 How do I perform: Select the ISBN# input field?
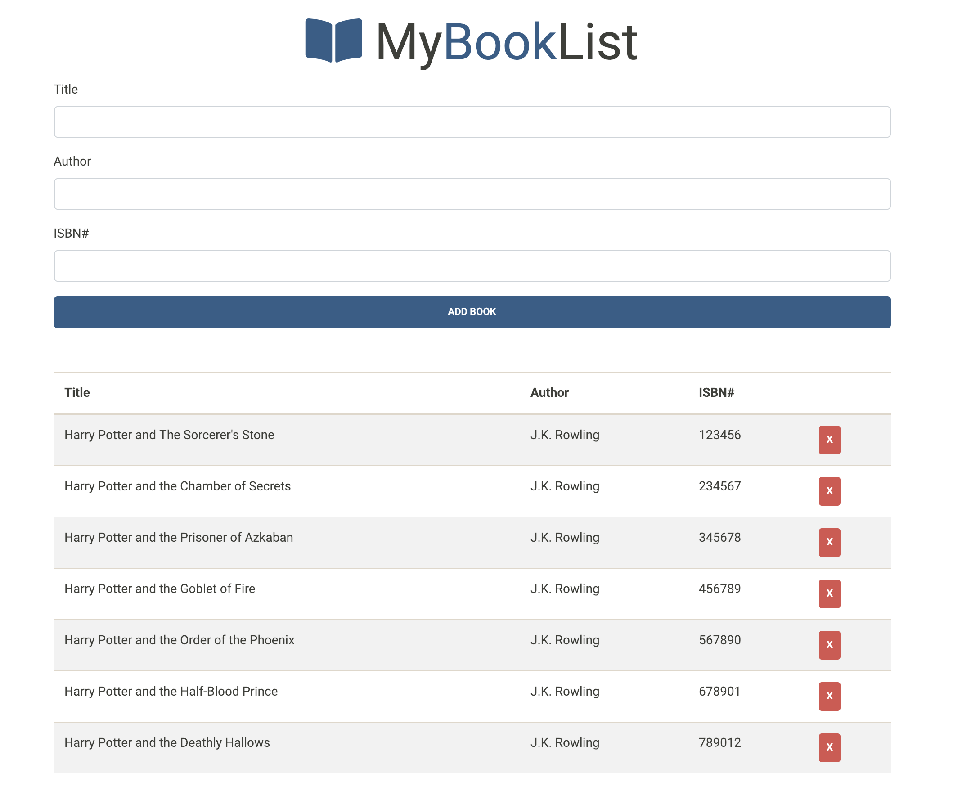pos(472,266)
